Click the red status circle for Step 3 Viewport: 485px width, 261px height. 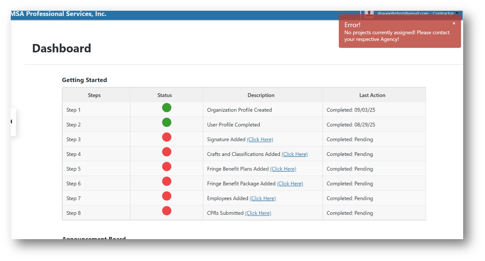pyautogui.click(x=166, y=137)
